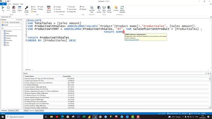Expand the Date table node

pyautogui.click(x=2, y=33)
